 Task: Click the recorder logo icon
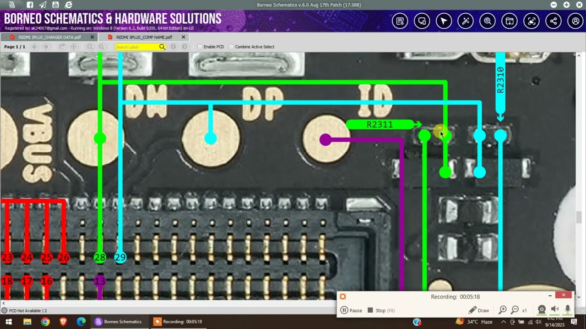point(342,297)
